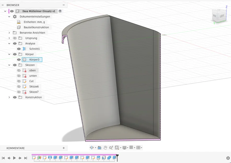231x163 pixels.
Task: Collapse the Analyse folder
Action: click(9, 44)
